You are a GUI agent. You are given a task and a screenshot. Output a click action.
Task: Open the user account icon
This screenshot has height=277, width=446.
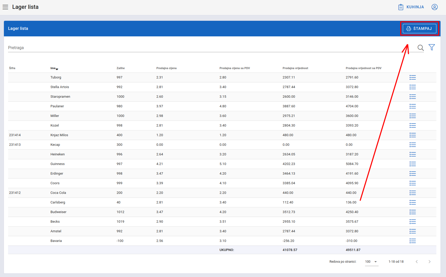[x=435, y=7]
